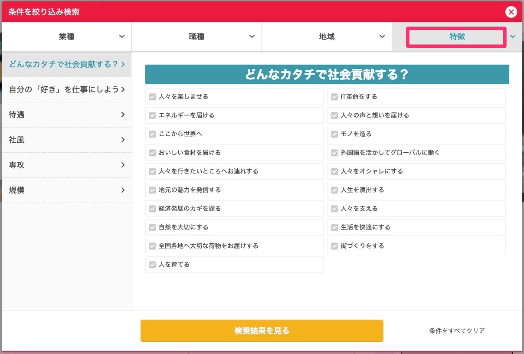Click the arrow icon beside 専攻

[x=123, y=165]
